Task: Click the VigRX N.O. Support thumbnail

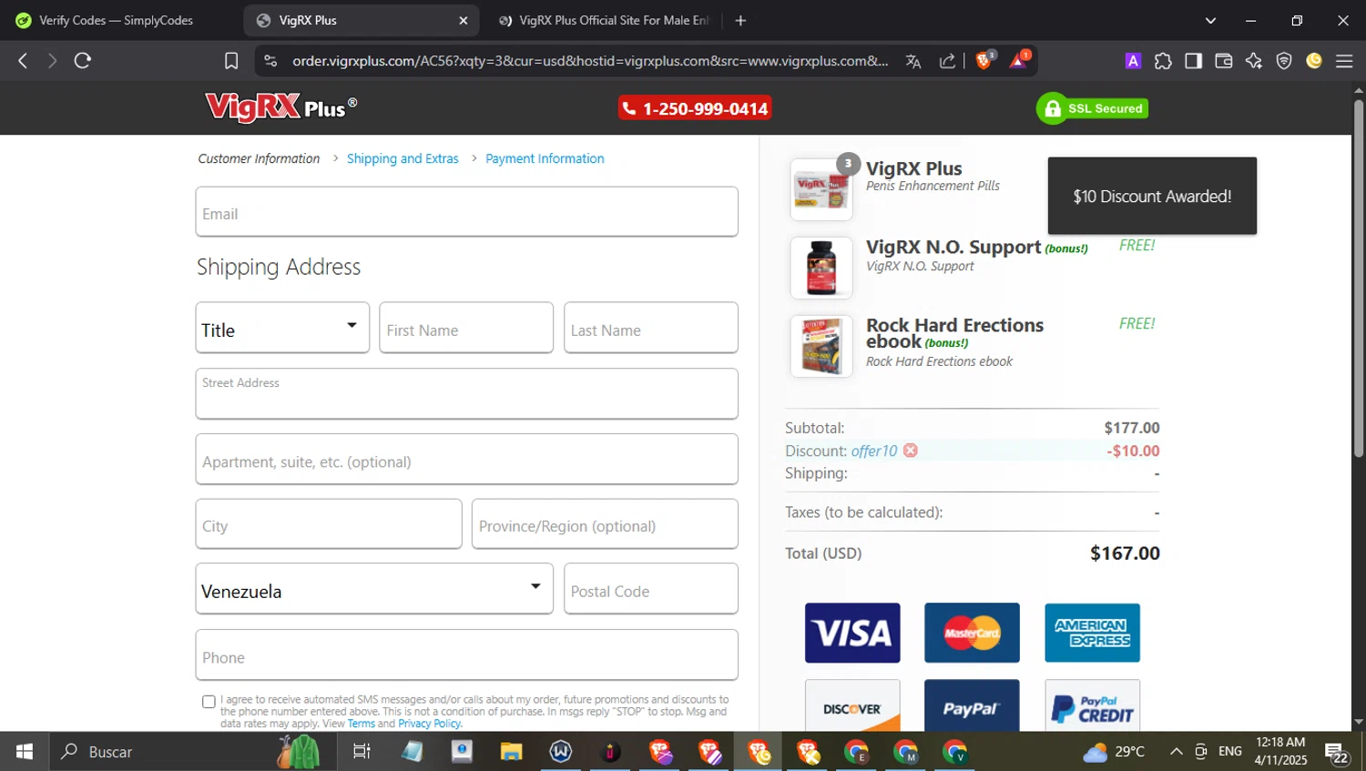Action: click(x=821, y=268)
